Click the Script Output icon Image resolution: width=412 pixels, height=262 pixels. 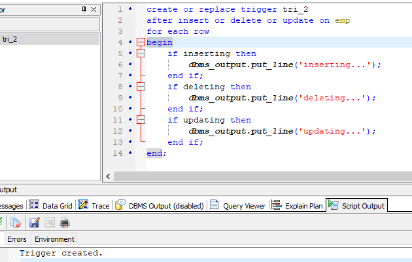pyautogui.click(x=333, y=205)
